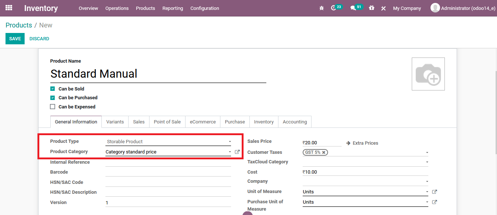Switch to the Inventory tab
Viewport: 497px width, 215px height.
(x=264, y=122)
